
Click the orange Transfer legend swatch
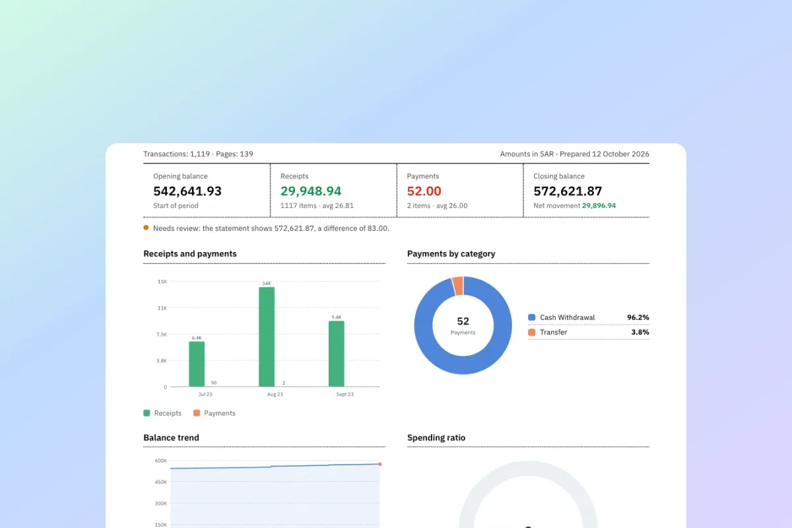[532, 332]
